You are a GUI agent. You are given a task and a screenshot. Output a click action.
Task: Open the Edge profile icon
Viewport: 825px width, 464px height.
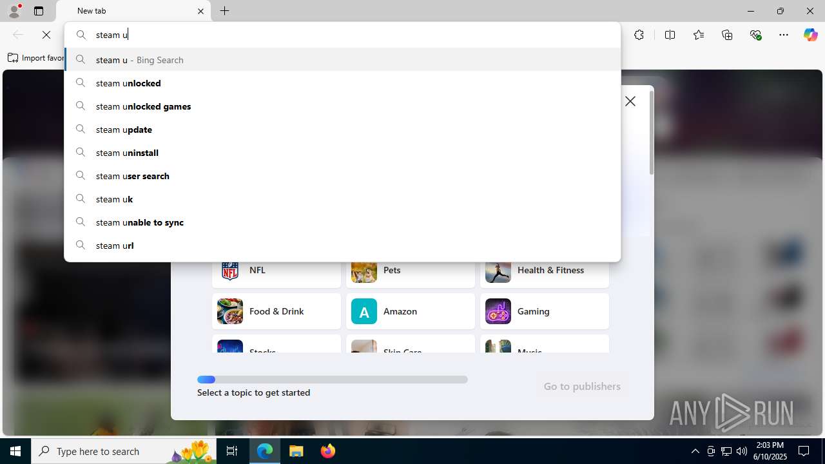[14, 11]
